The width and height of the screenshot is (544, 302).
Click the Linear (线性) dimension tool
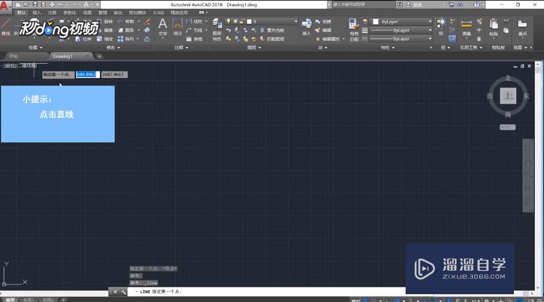point(194,22)
